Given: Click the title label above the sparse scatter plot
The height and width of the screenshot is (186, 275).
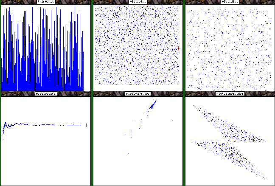Looking at the screenshot, I should pos(230,2).
